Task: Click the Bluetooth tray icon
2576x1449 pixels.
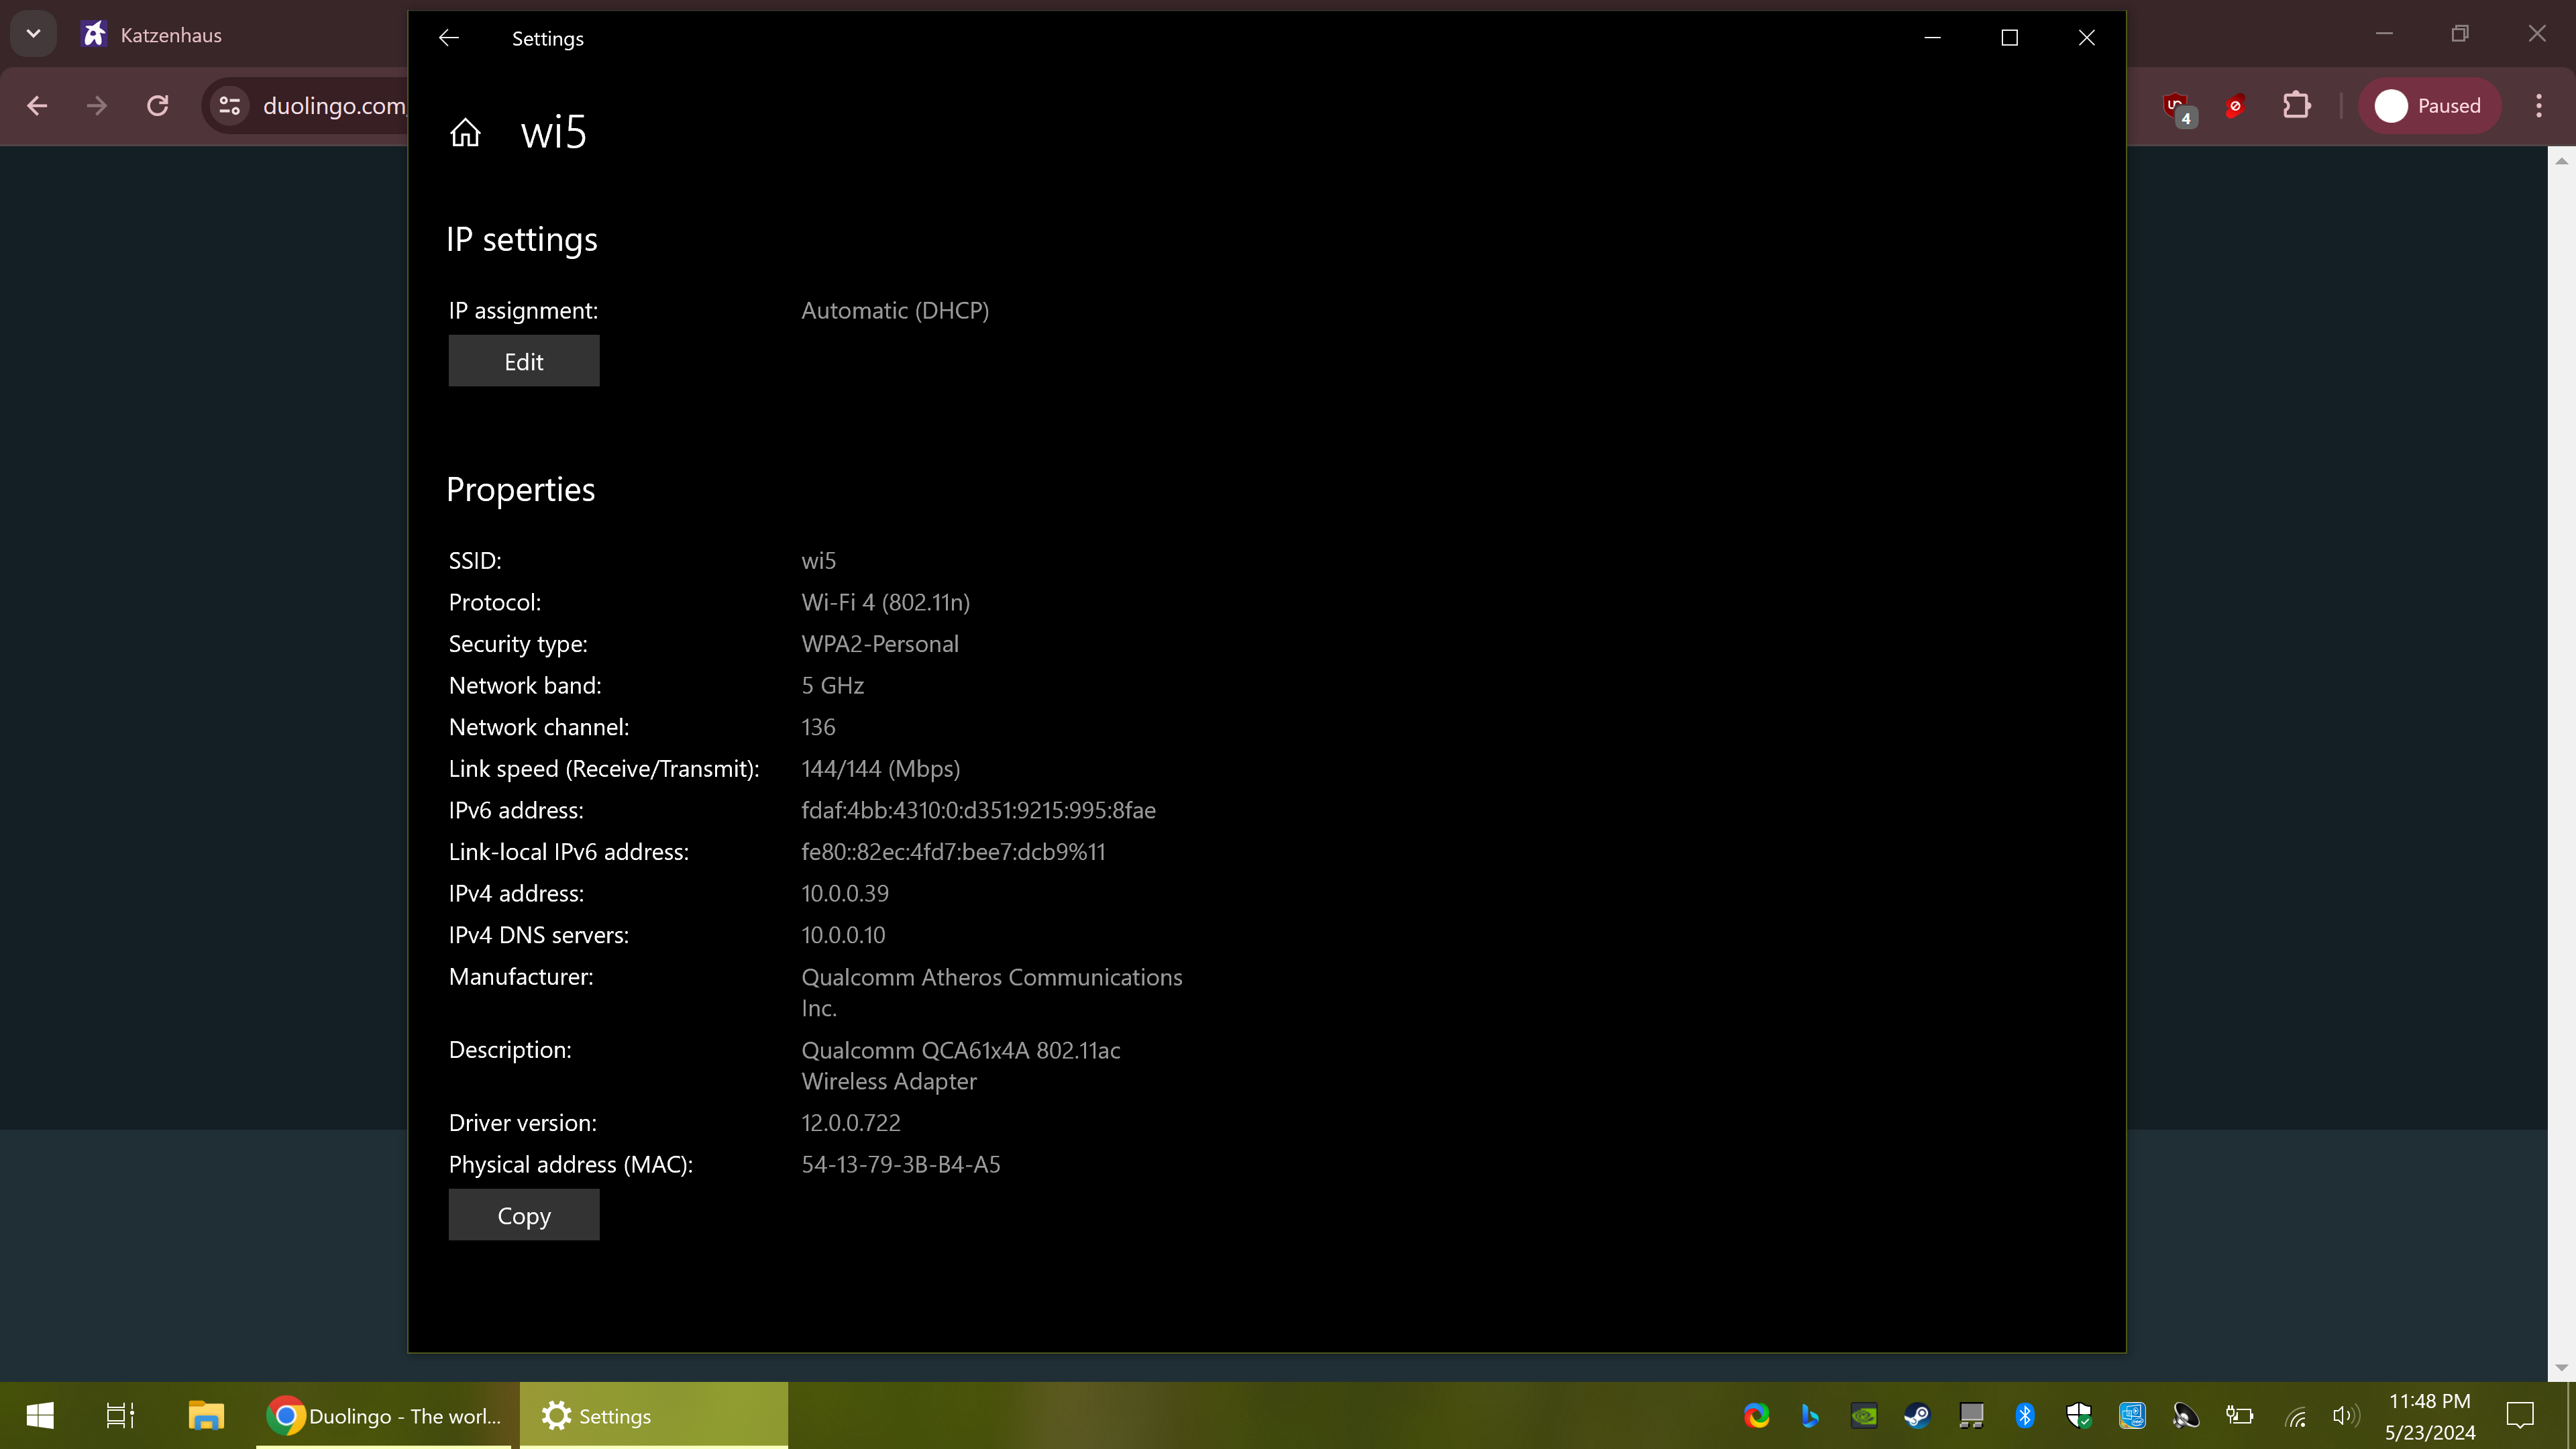Action: [2025, 1415]
